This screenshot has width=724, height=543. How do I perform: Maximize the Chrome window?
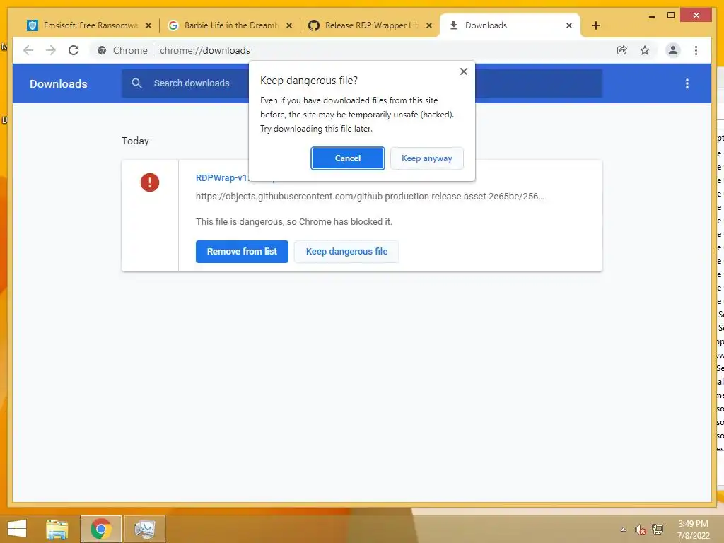pos(671,16)
